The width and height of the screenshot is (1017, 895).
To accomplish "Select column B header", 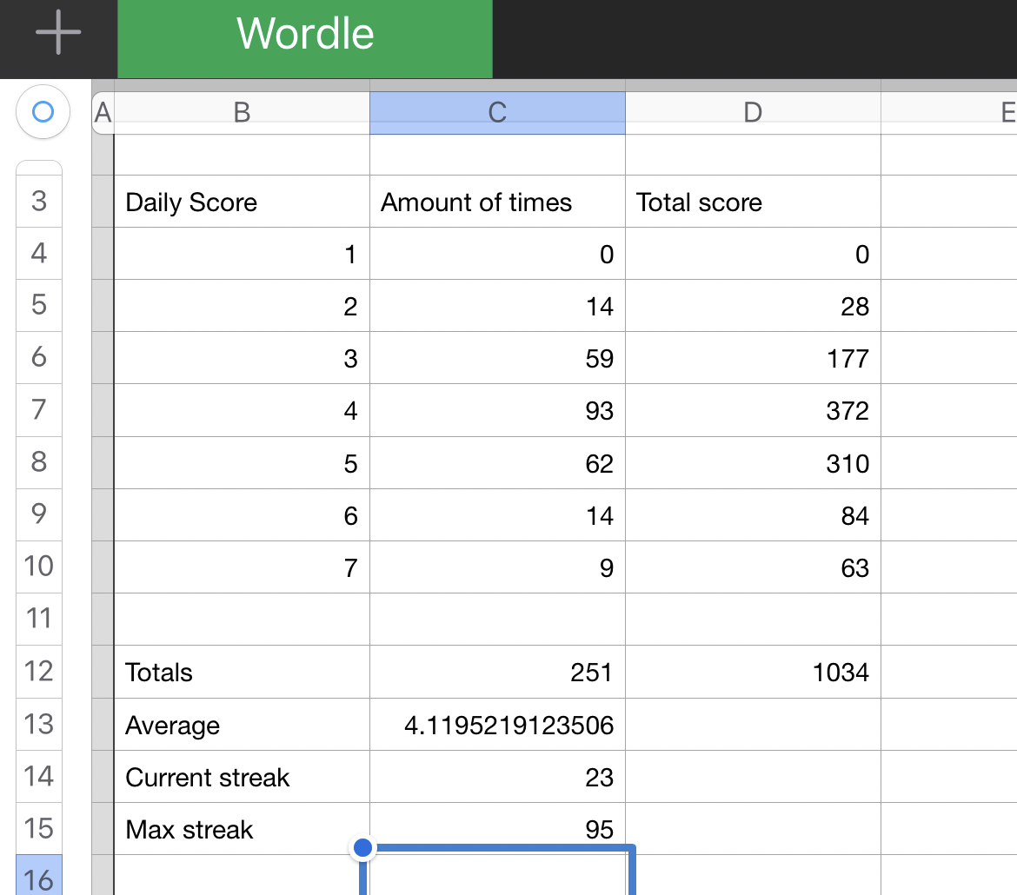I will coord(242,113).
